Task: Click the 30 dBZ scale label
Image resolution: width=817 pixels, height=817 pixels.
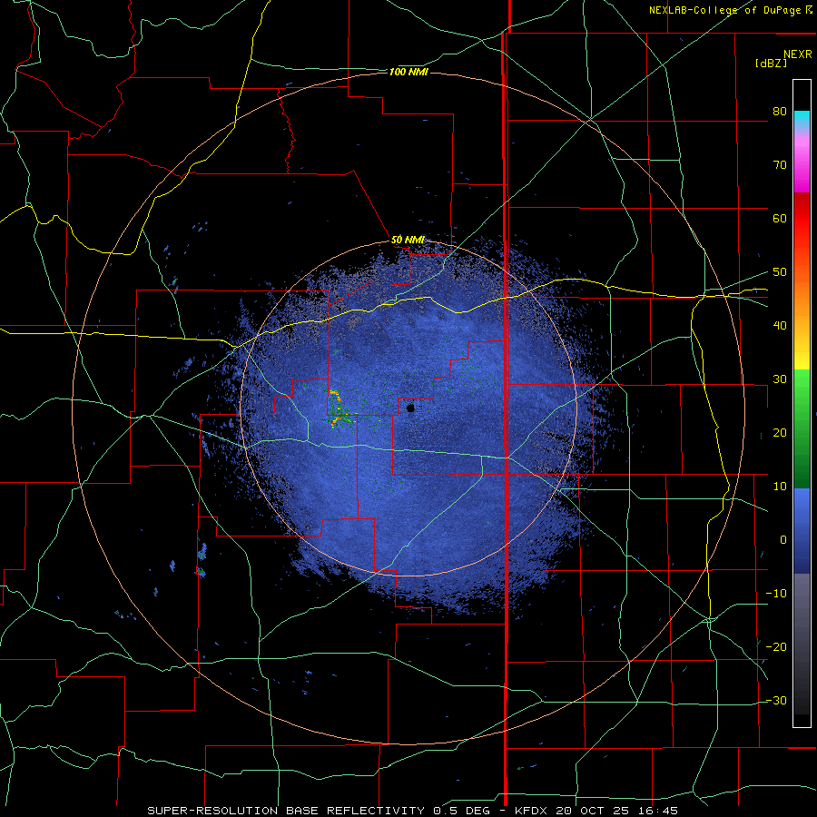Action: click(x=780, y=379)
